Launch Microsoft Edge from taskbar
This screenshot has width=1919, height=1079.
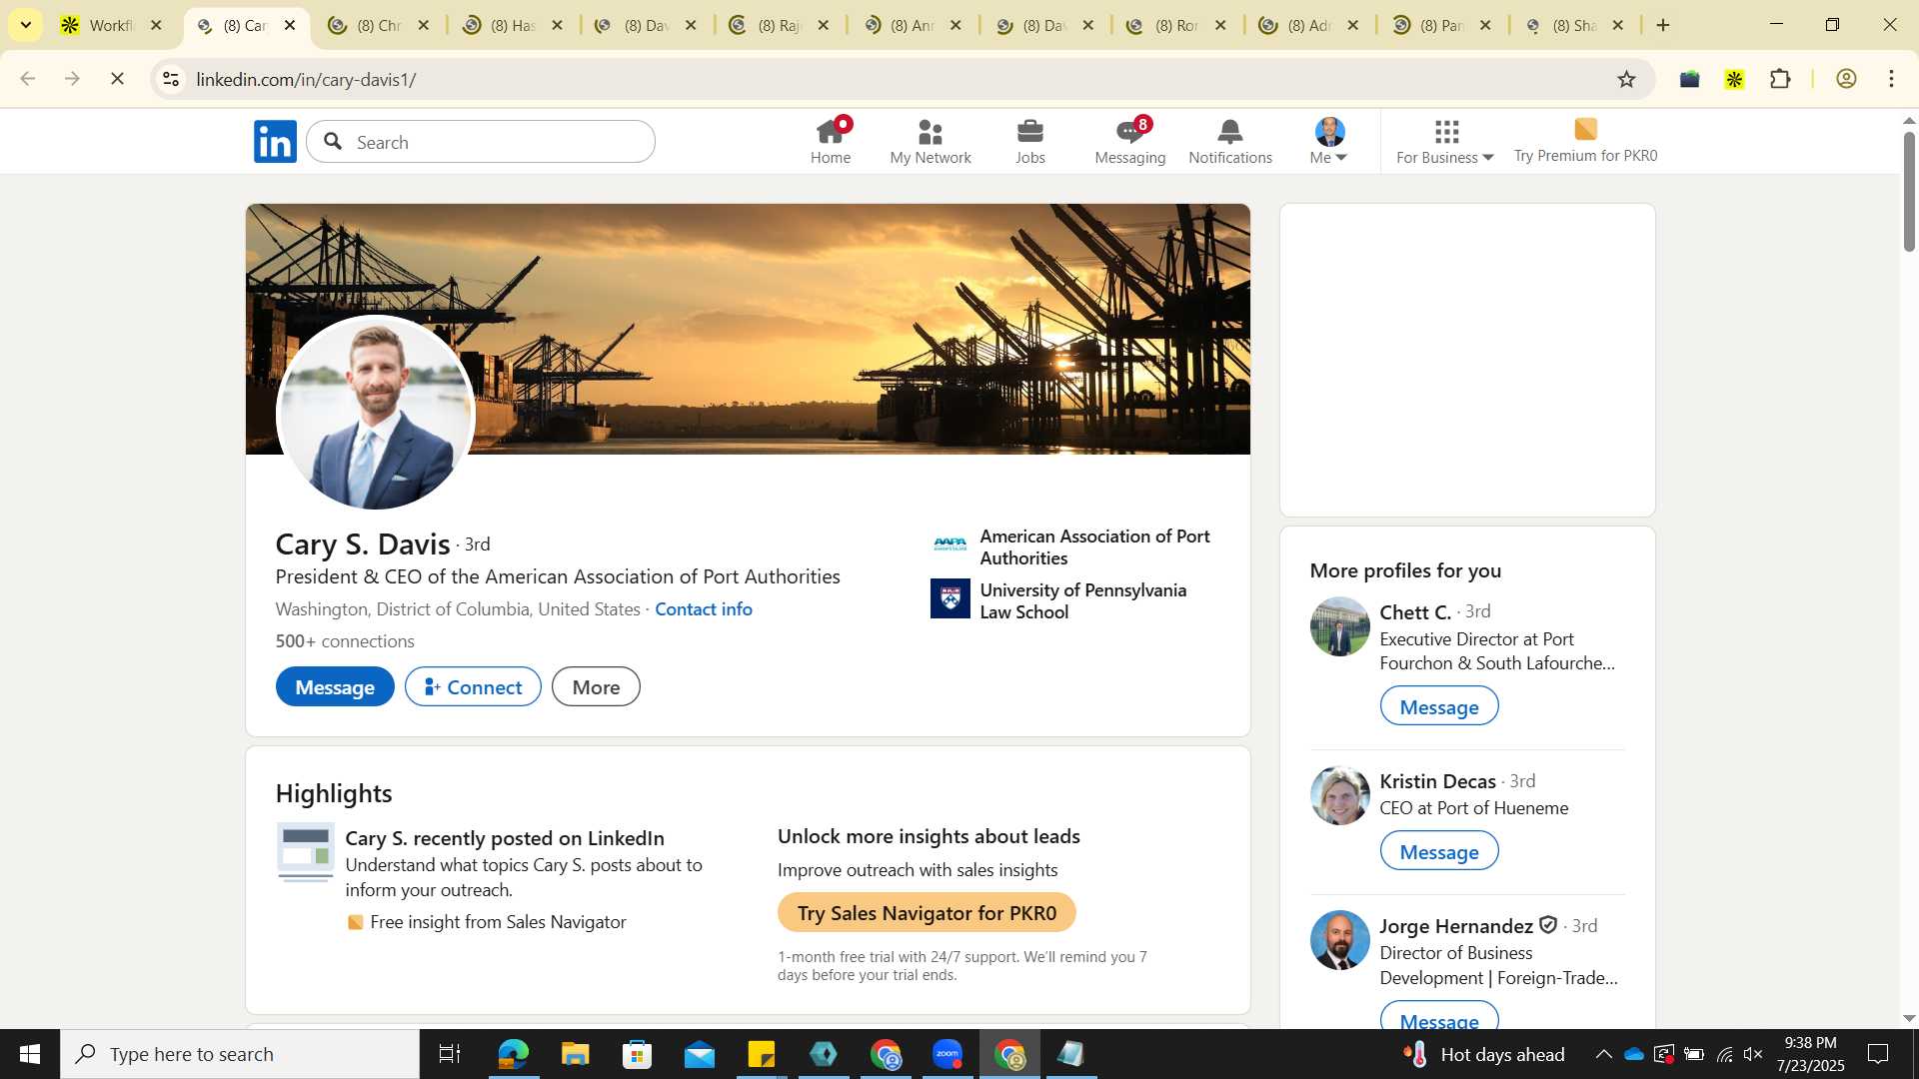513,1054
